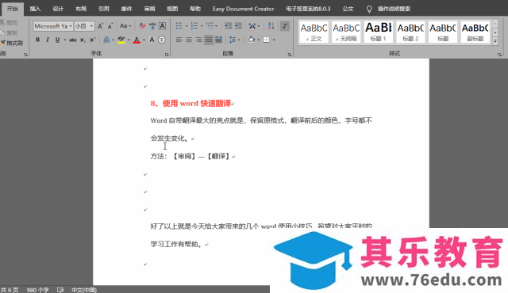Open the bullet library dropdown arrow
The height and width of the screenshot is (293, 508).
click(x=187, y=26)
